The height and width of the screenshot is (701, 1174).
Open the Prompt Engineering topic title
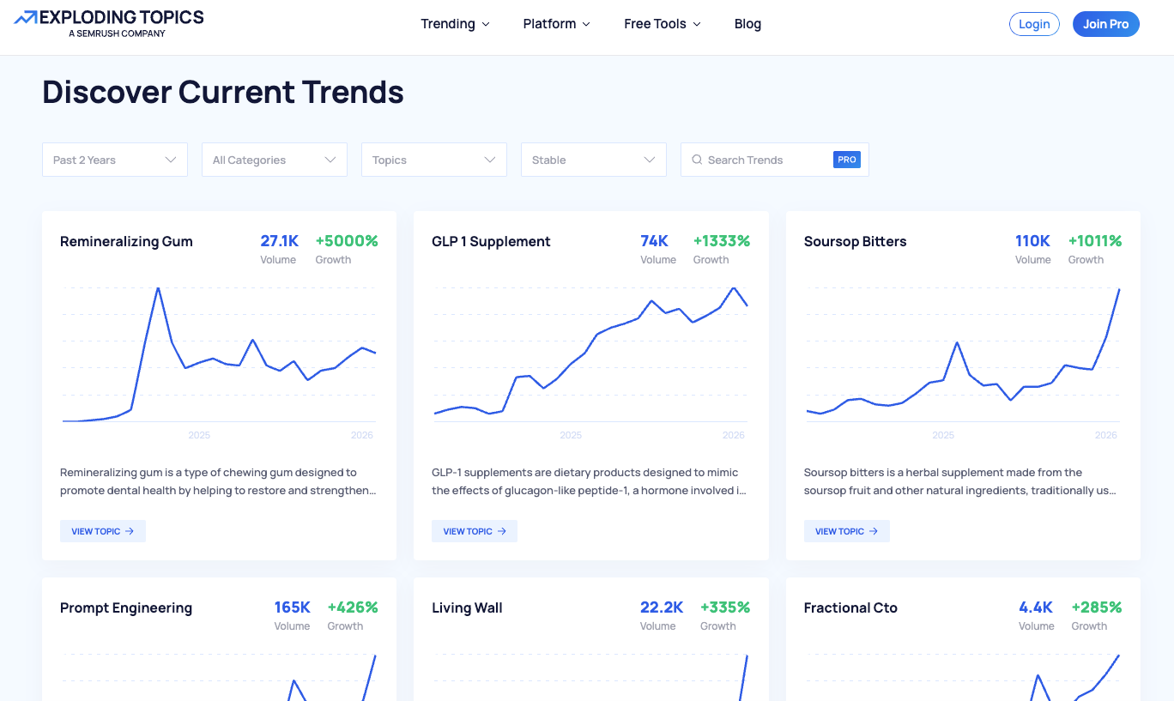click(x=126, y=607)
